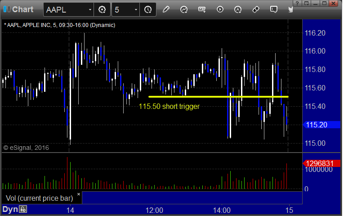Click the 12:00 time axis label
The image size is (357, 216).
154,210
